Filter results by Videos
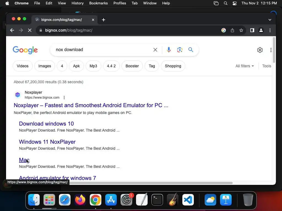Image resolution: width=282 pixels, height=211 pixels. [x=23, y=66]
